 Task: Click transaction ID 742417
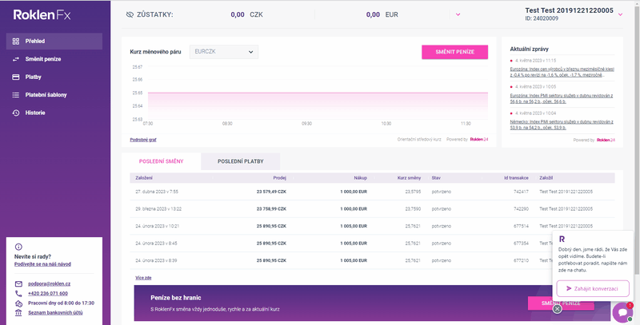521,192
